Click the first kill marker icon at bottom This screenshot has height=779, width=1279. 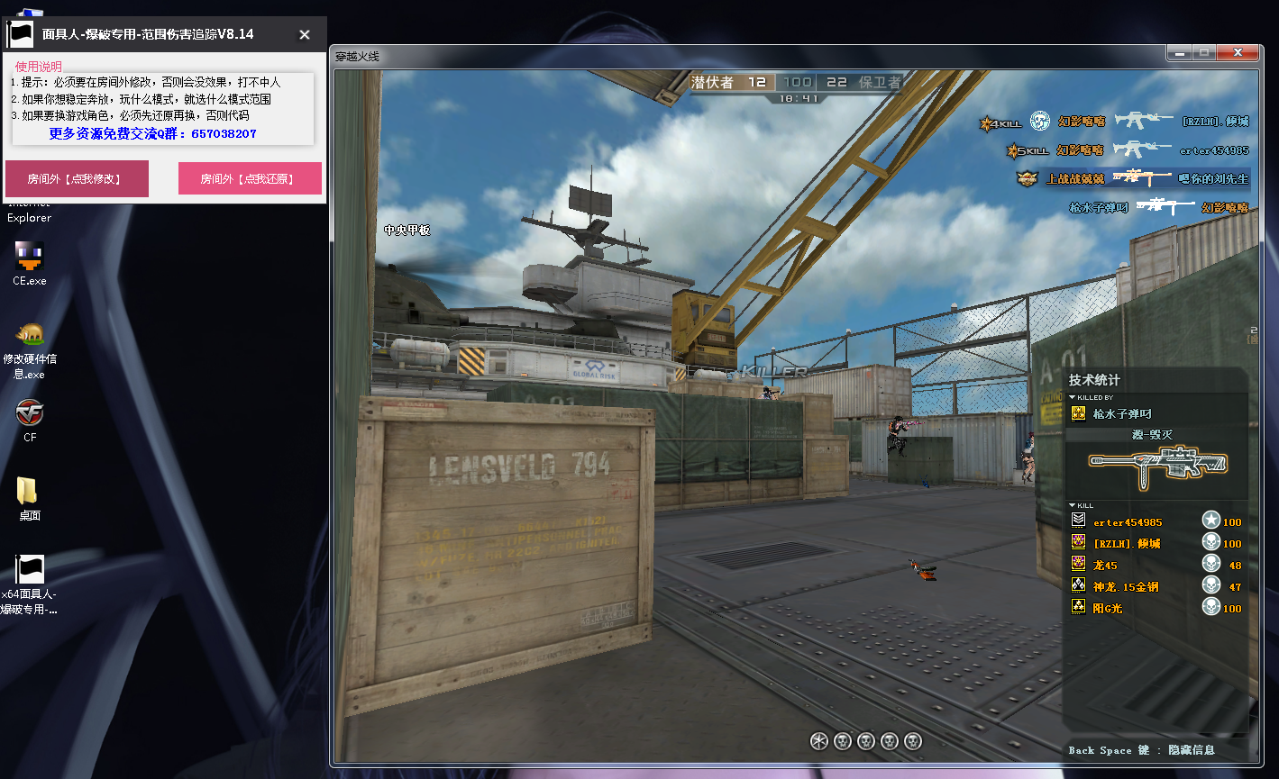[818, 741]
